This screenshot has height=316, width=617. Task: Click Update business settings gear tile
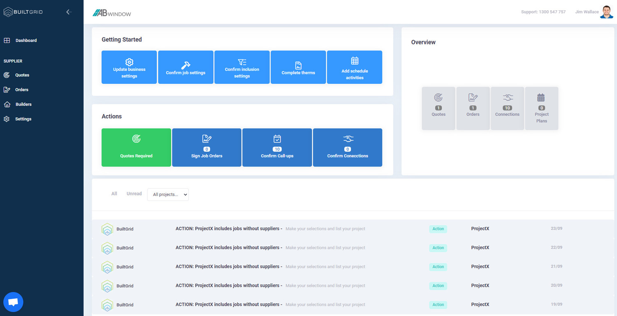click(x=129, y=67)
